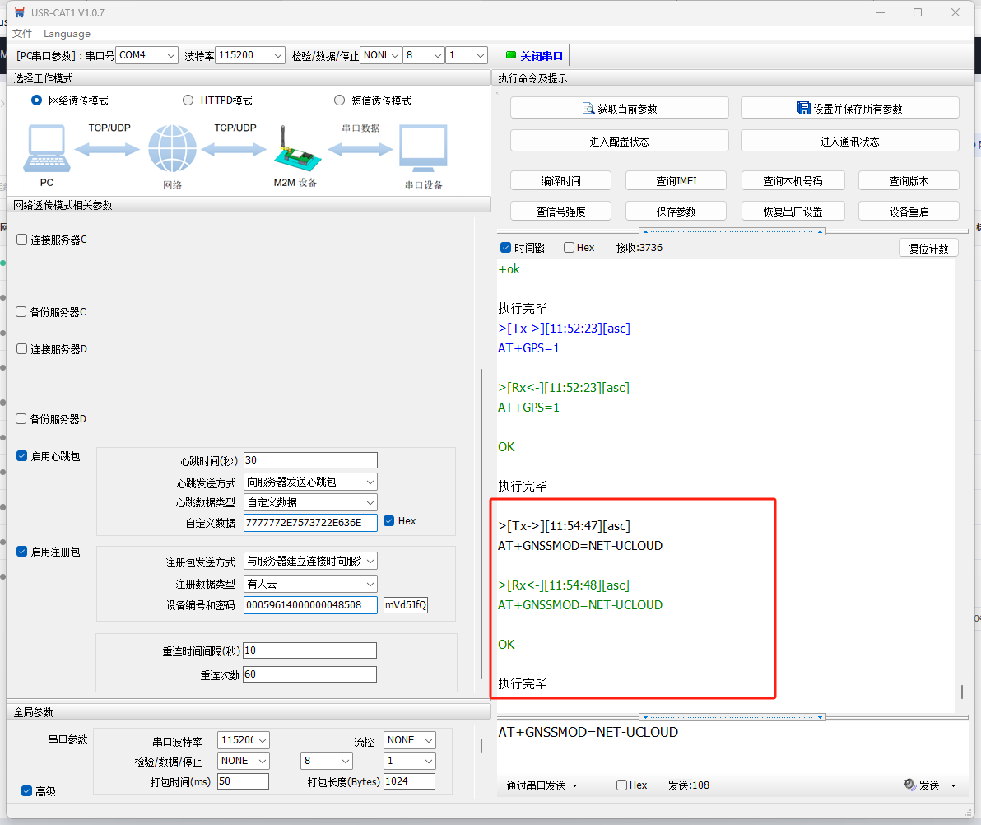Click the query IMEI button
This screenshot has width=981, height=825.
[676, 180]
